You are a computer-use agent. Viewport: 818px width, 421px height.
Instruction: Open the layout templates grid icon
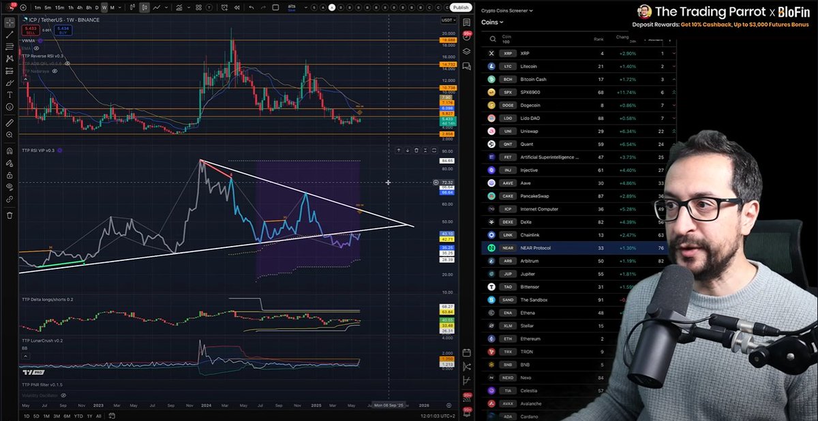tap(198, 7)
